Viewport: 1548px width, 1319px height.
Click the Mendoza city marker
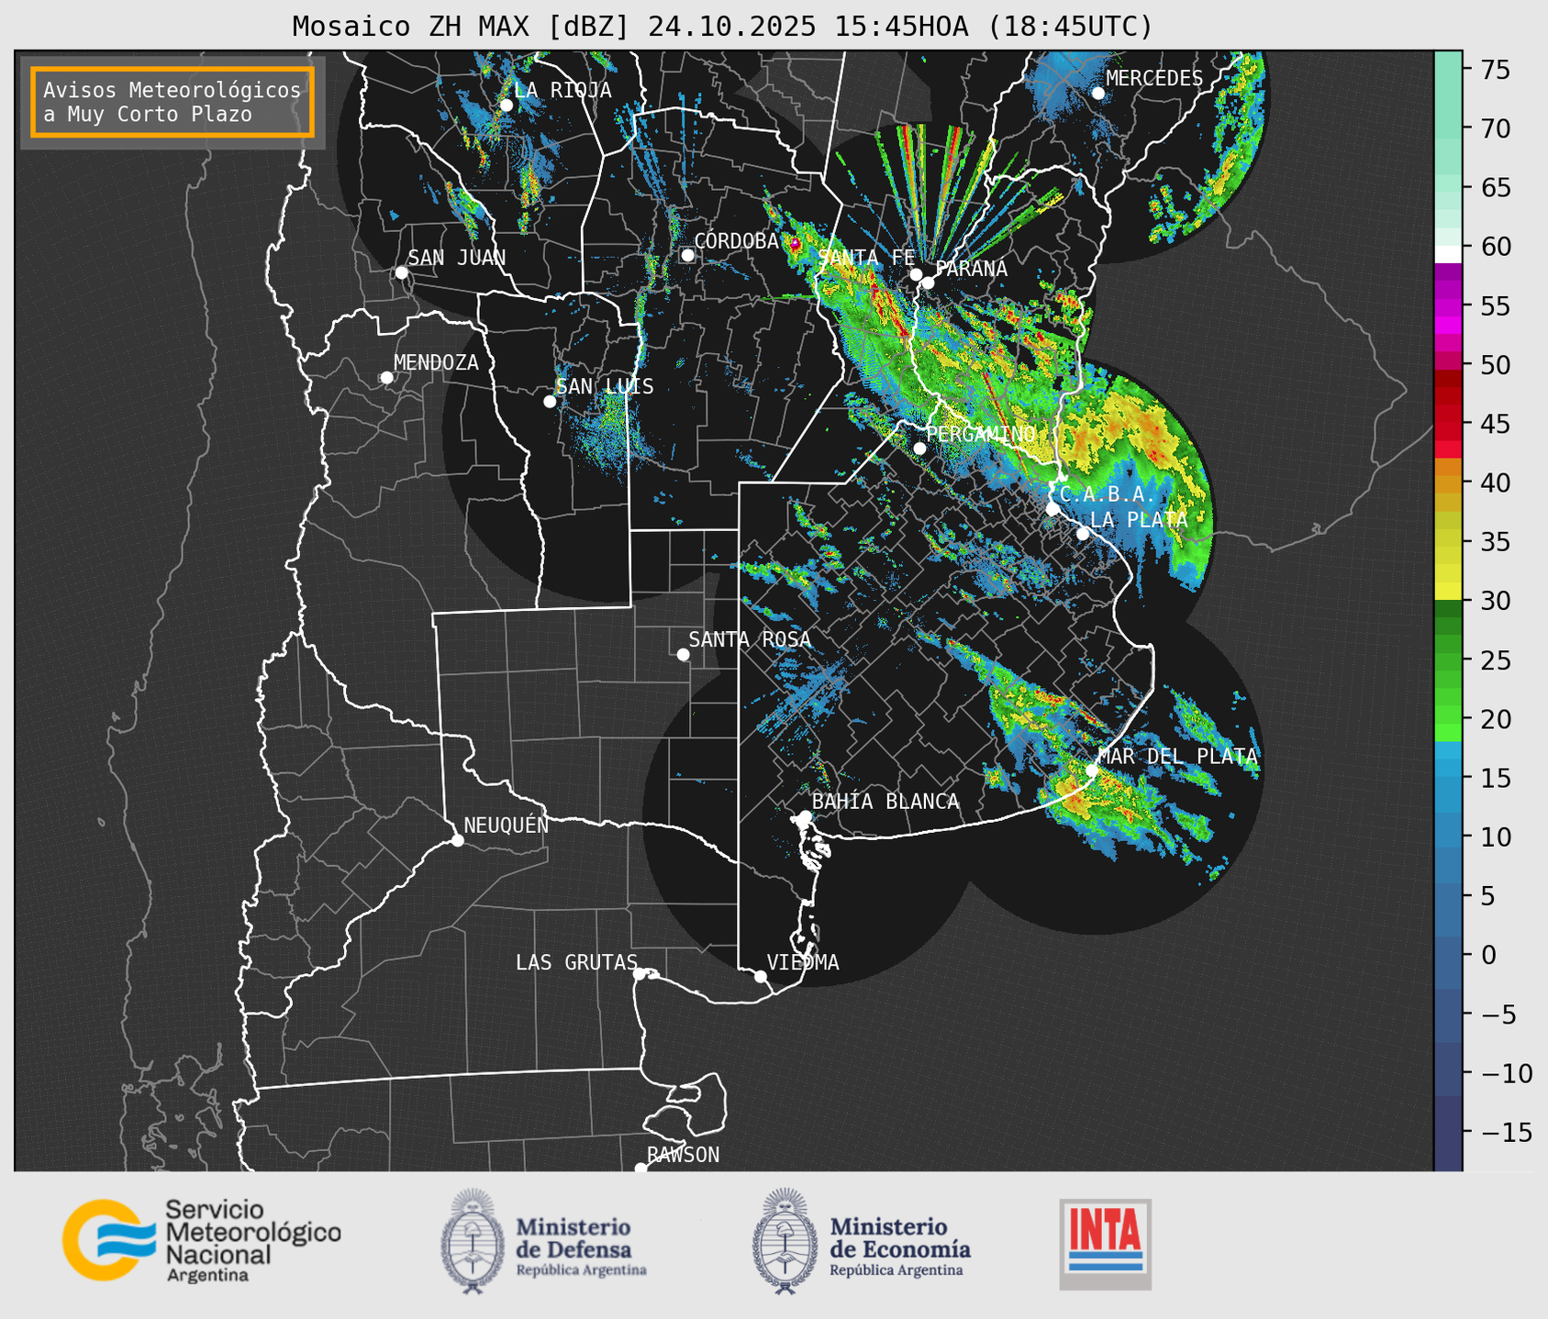[x=386, y=378]
